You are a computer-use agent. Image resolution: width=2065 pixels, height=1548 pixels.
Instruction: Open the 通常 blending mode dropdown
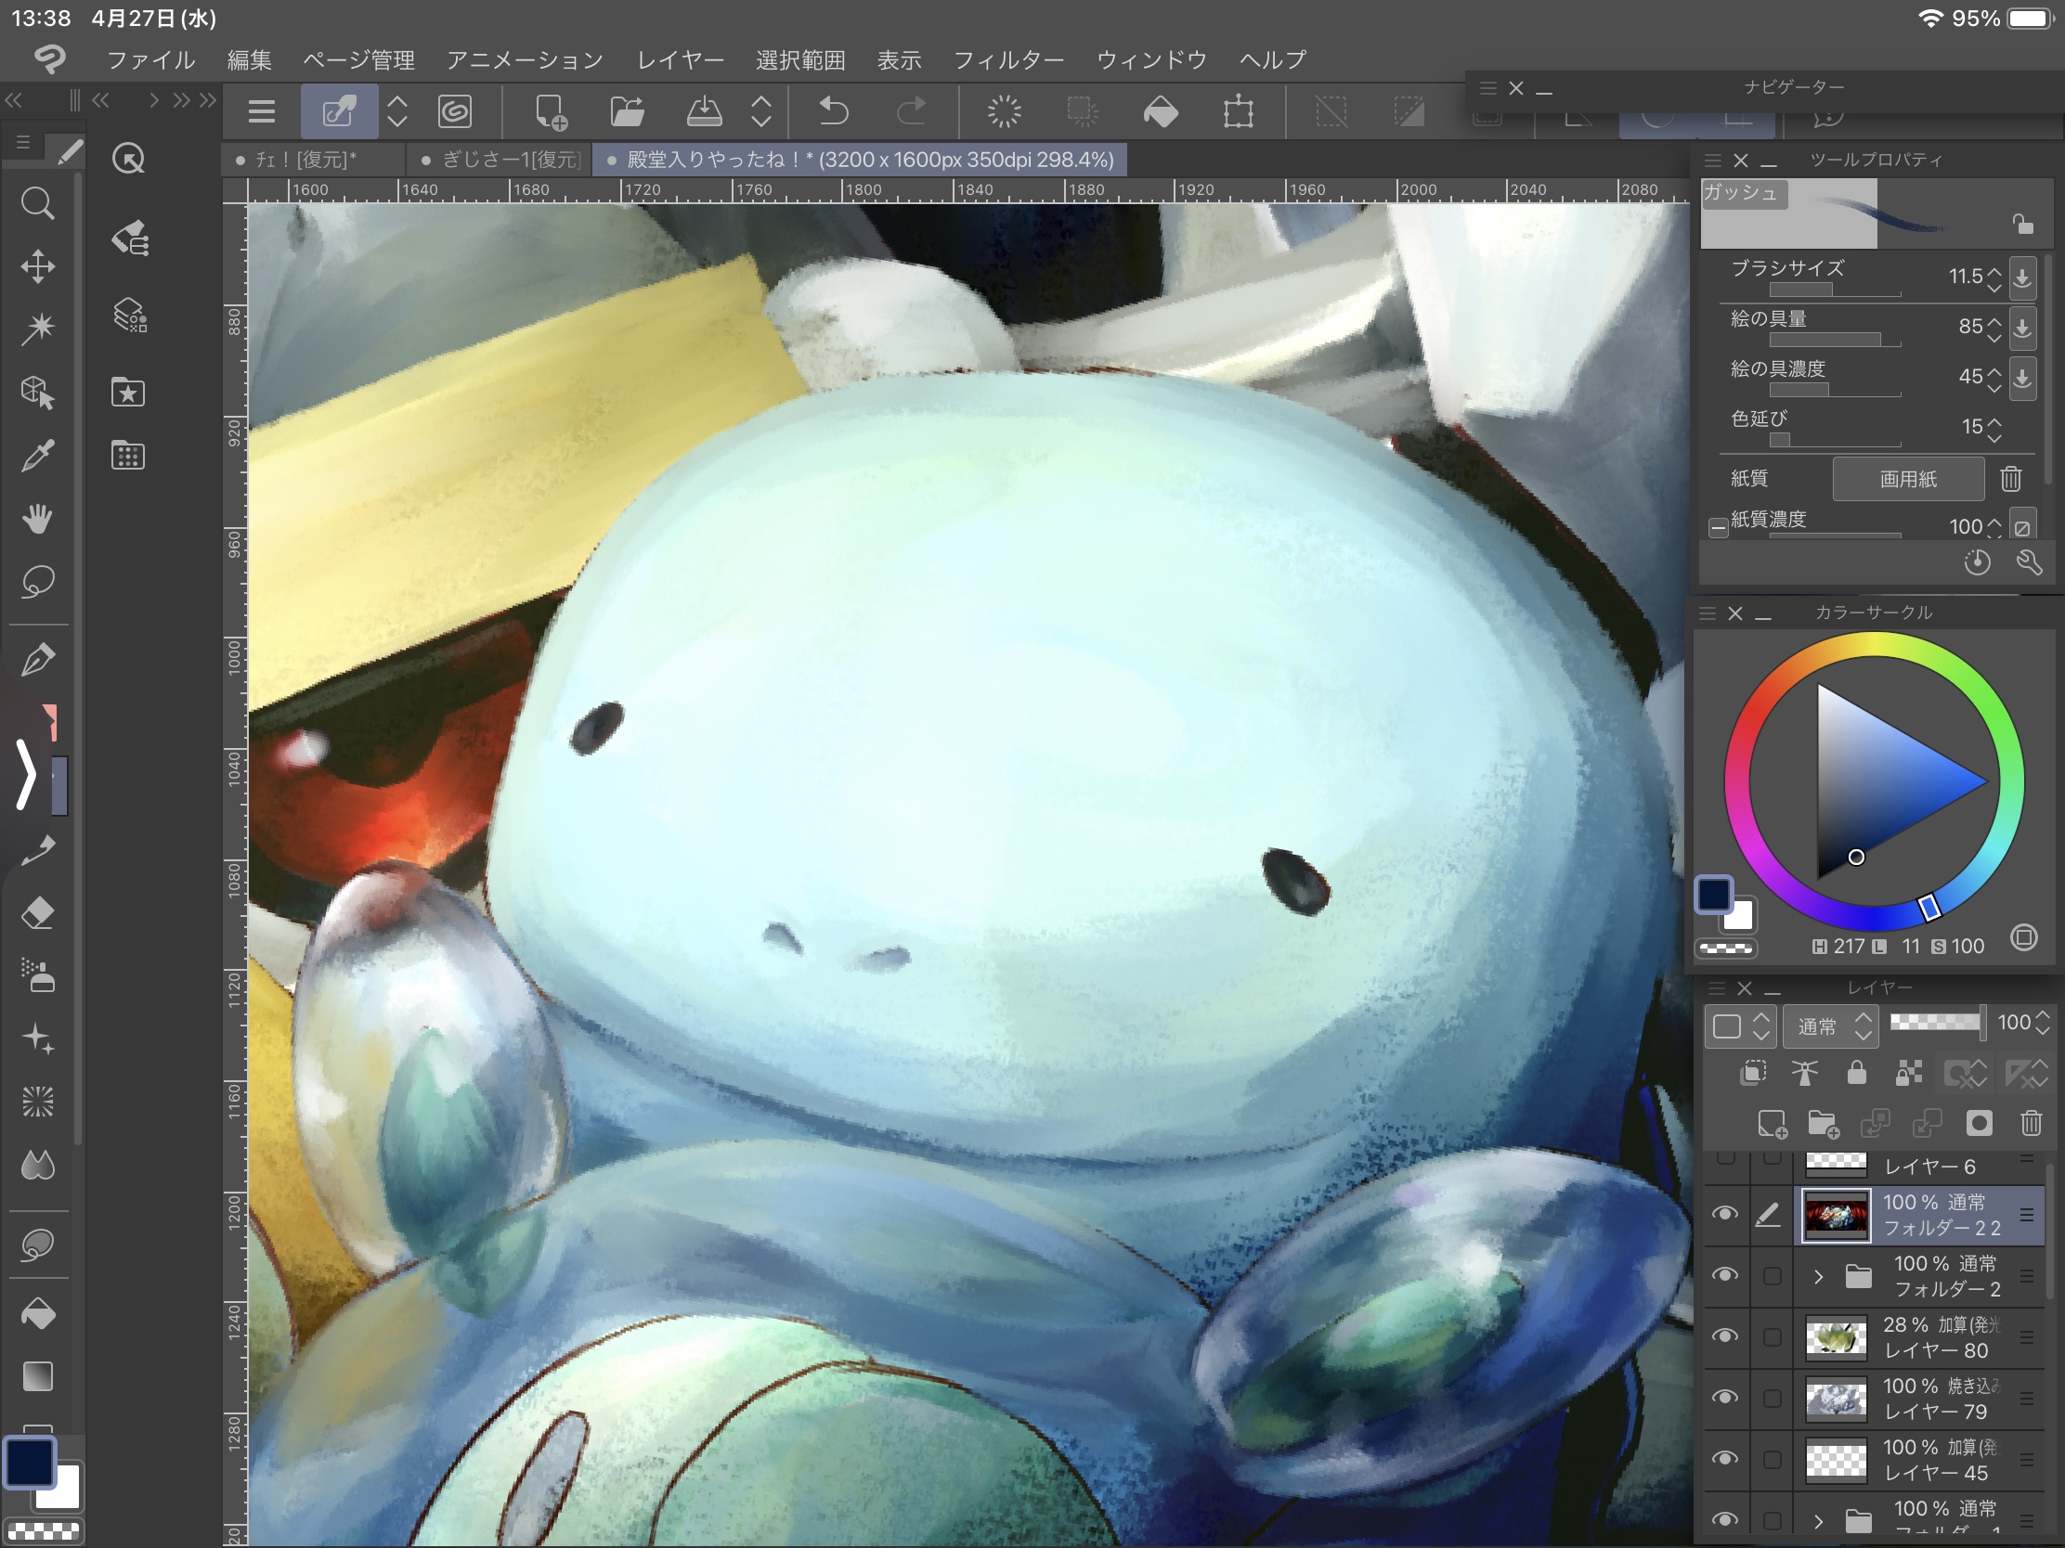pos(1830,1026)
